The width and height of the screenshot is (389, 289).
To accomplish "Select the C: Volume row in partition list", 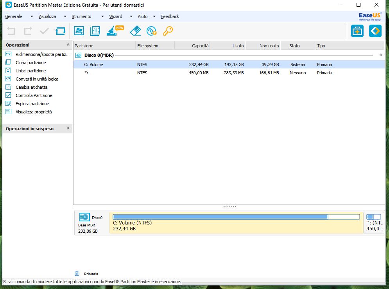I will coord(229,65).
